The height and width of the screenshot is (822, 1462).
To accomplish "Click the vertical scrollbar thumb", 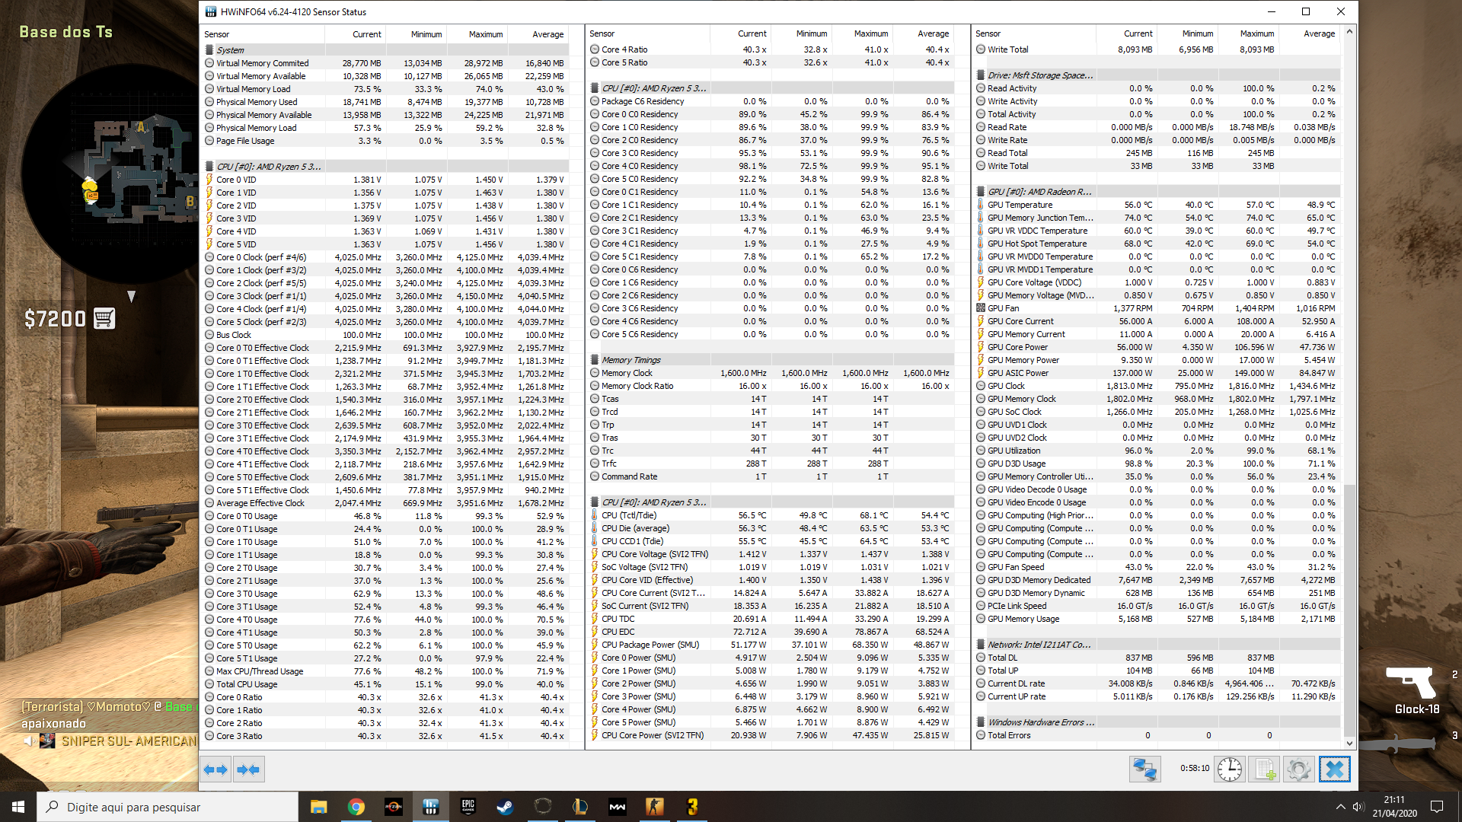I will (x=1349, y=609).
